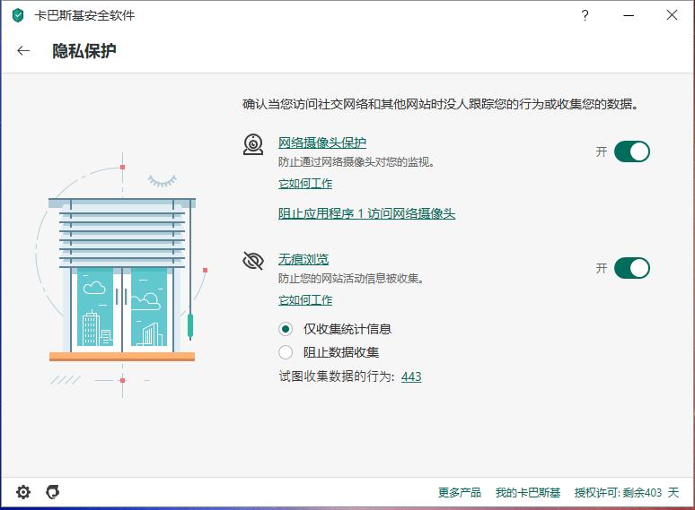695x510 pixels.
Task: Click the webcam protection camera icon
Action: [x=253, y=144]
